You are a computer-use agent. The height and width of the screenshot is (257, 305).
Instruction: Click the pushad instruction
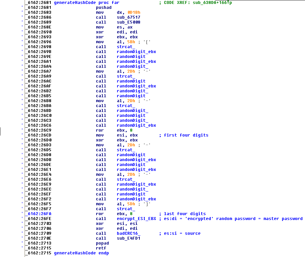pyautogui.click(x=104, y=8)
